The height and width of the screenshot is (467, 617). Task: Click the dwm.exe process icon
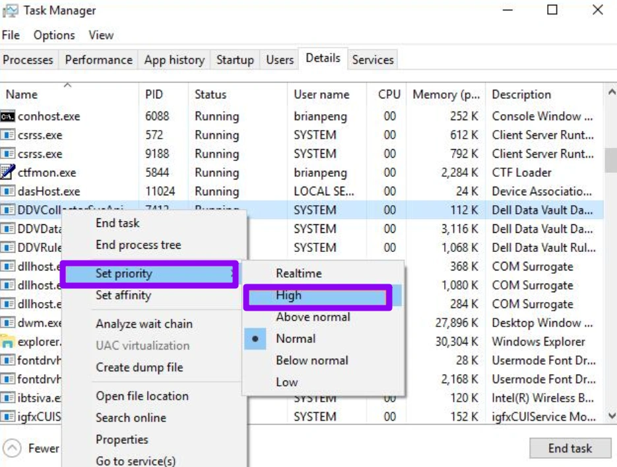[x=8, y=323]
